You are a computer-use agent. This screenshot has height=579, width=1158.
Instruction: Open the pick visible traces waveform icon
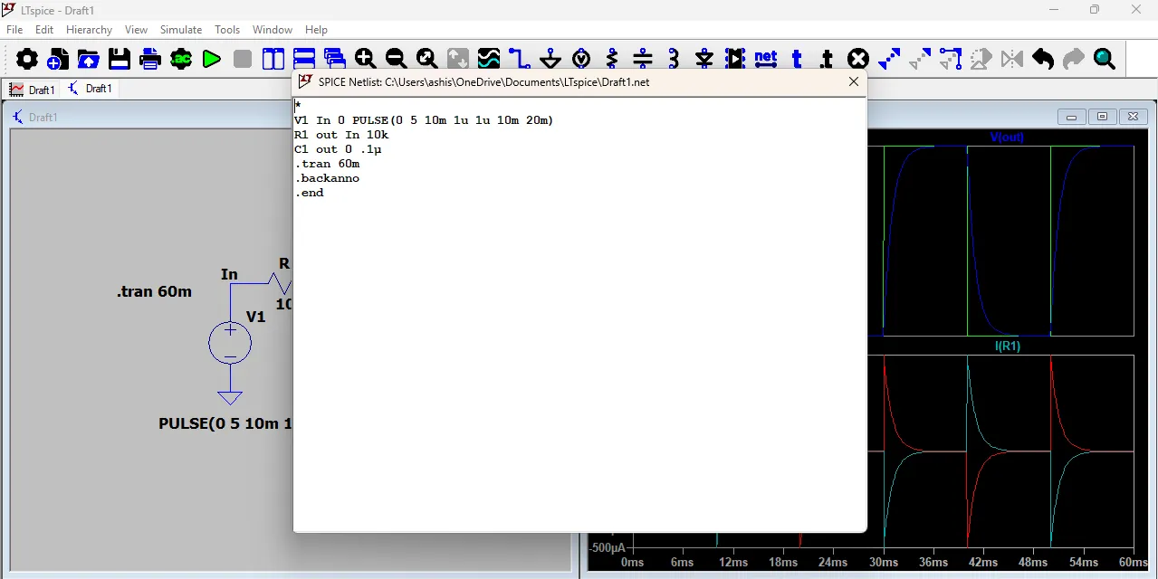[489, 59]
